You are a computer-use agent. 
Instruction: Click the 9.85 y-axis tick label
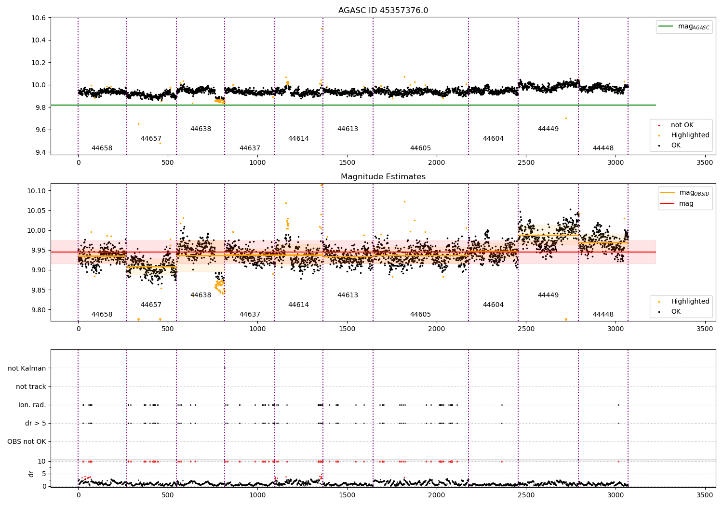coord(39,290)
